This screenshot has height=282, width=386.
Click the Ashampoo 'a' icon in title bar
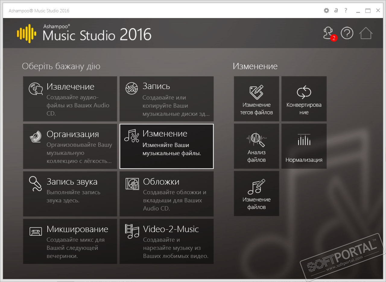336,11
